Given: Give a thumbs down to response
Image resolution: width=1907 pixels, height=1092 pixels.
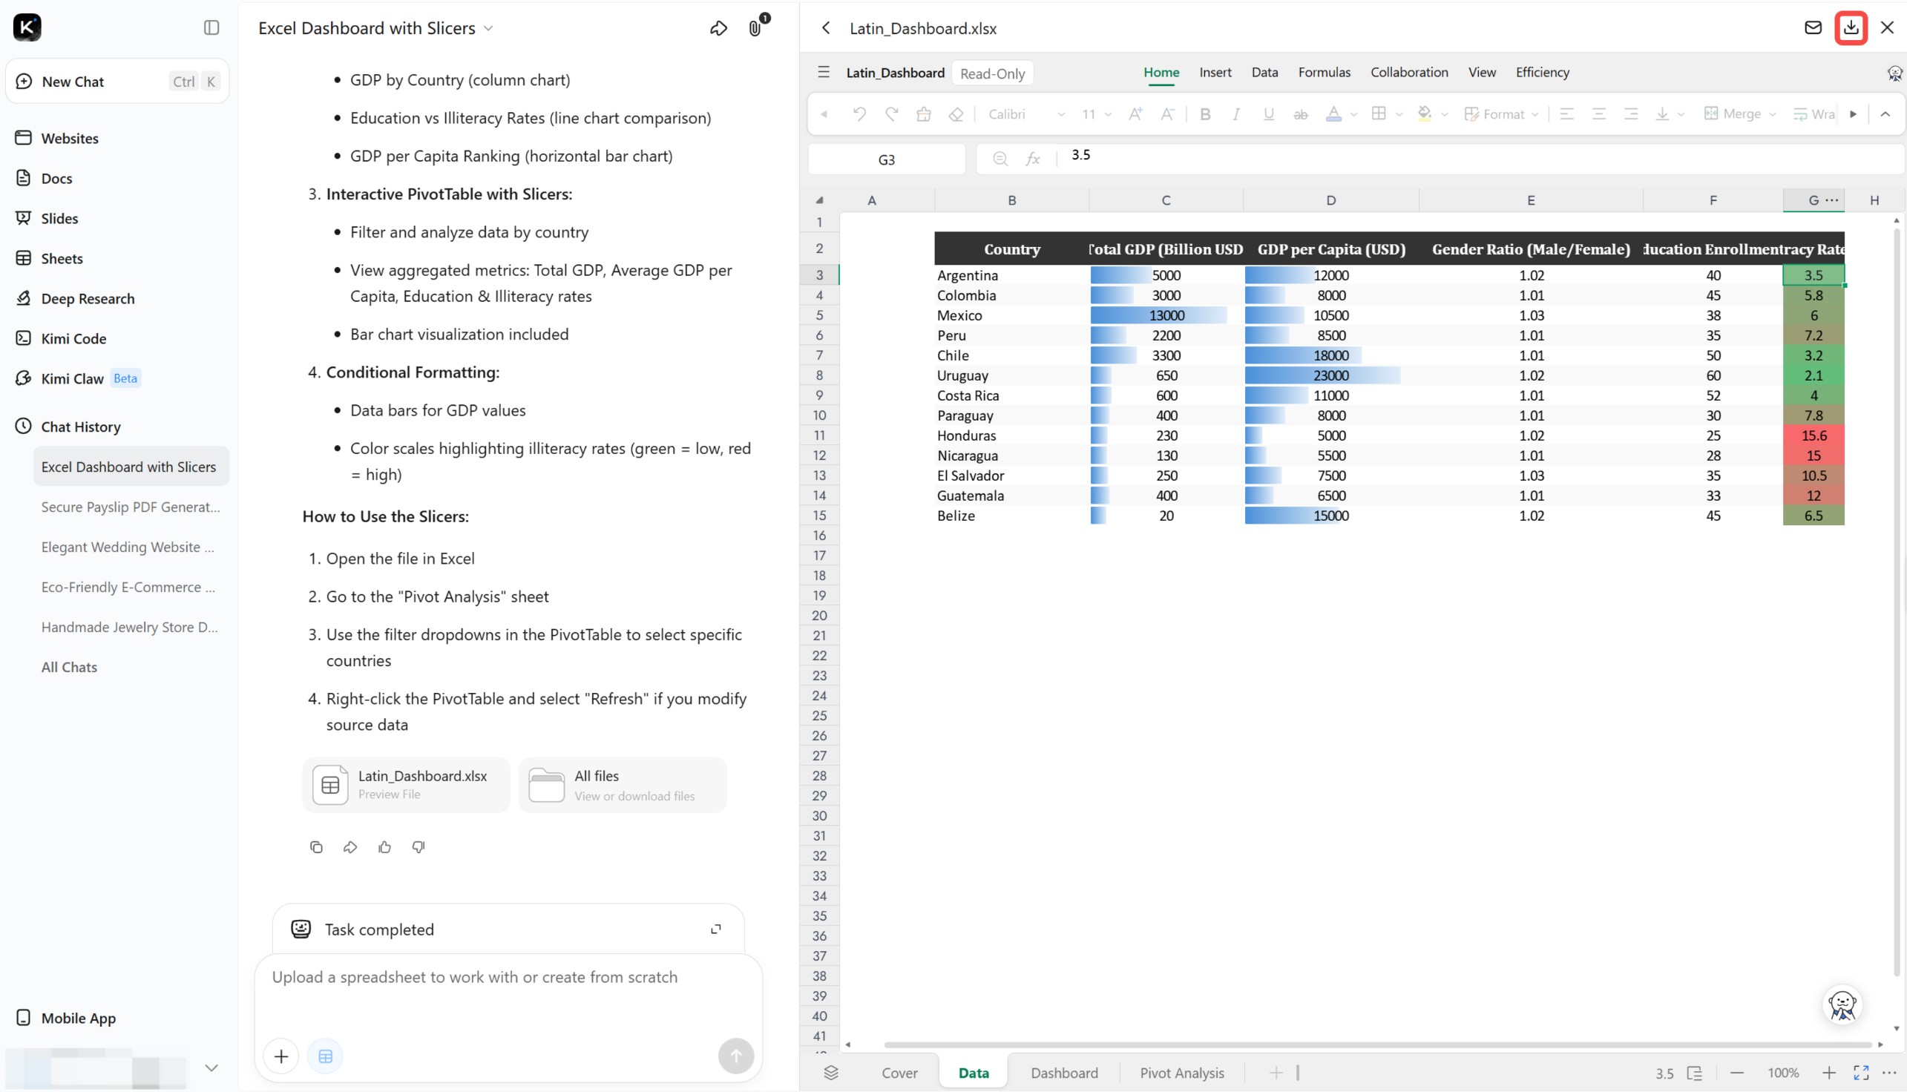Looking at the screenshot, I should click(x=419, y=846).
